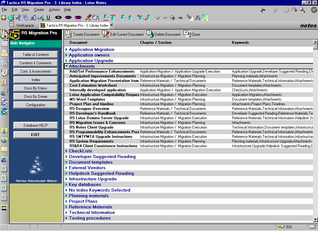Screen dimensions: 318x231
Task: Click the Delete Document action button
Action: (164, 34)
